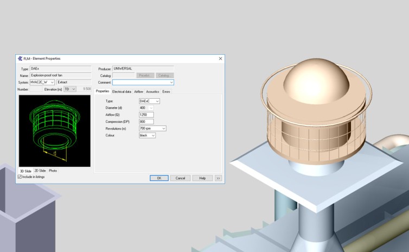Open the Airflow tab

pyautogui.click(x=139, y=91)
